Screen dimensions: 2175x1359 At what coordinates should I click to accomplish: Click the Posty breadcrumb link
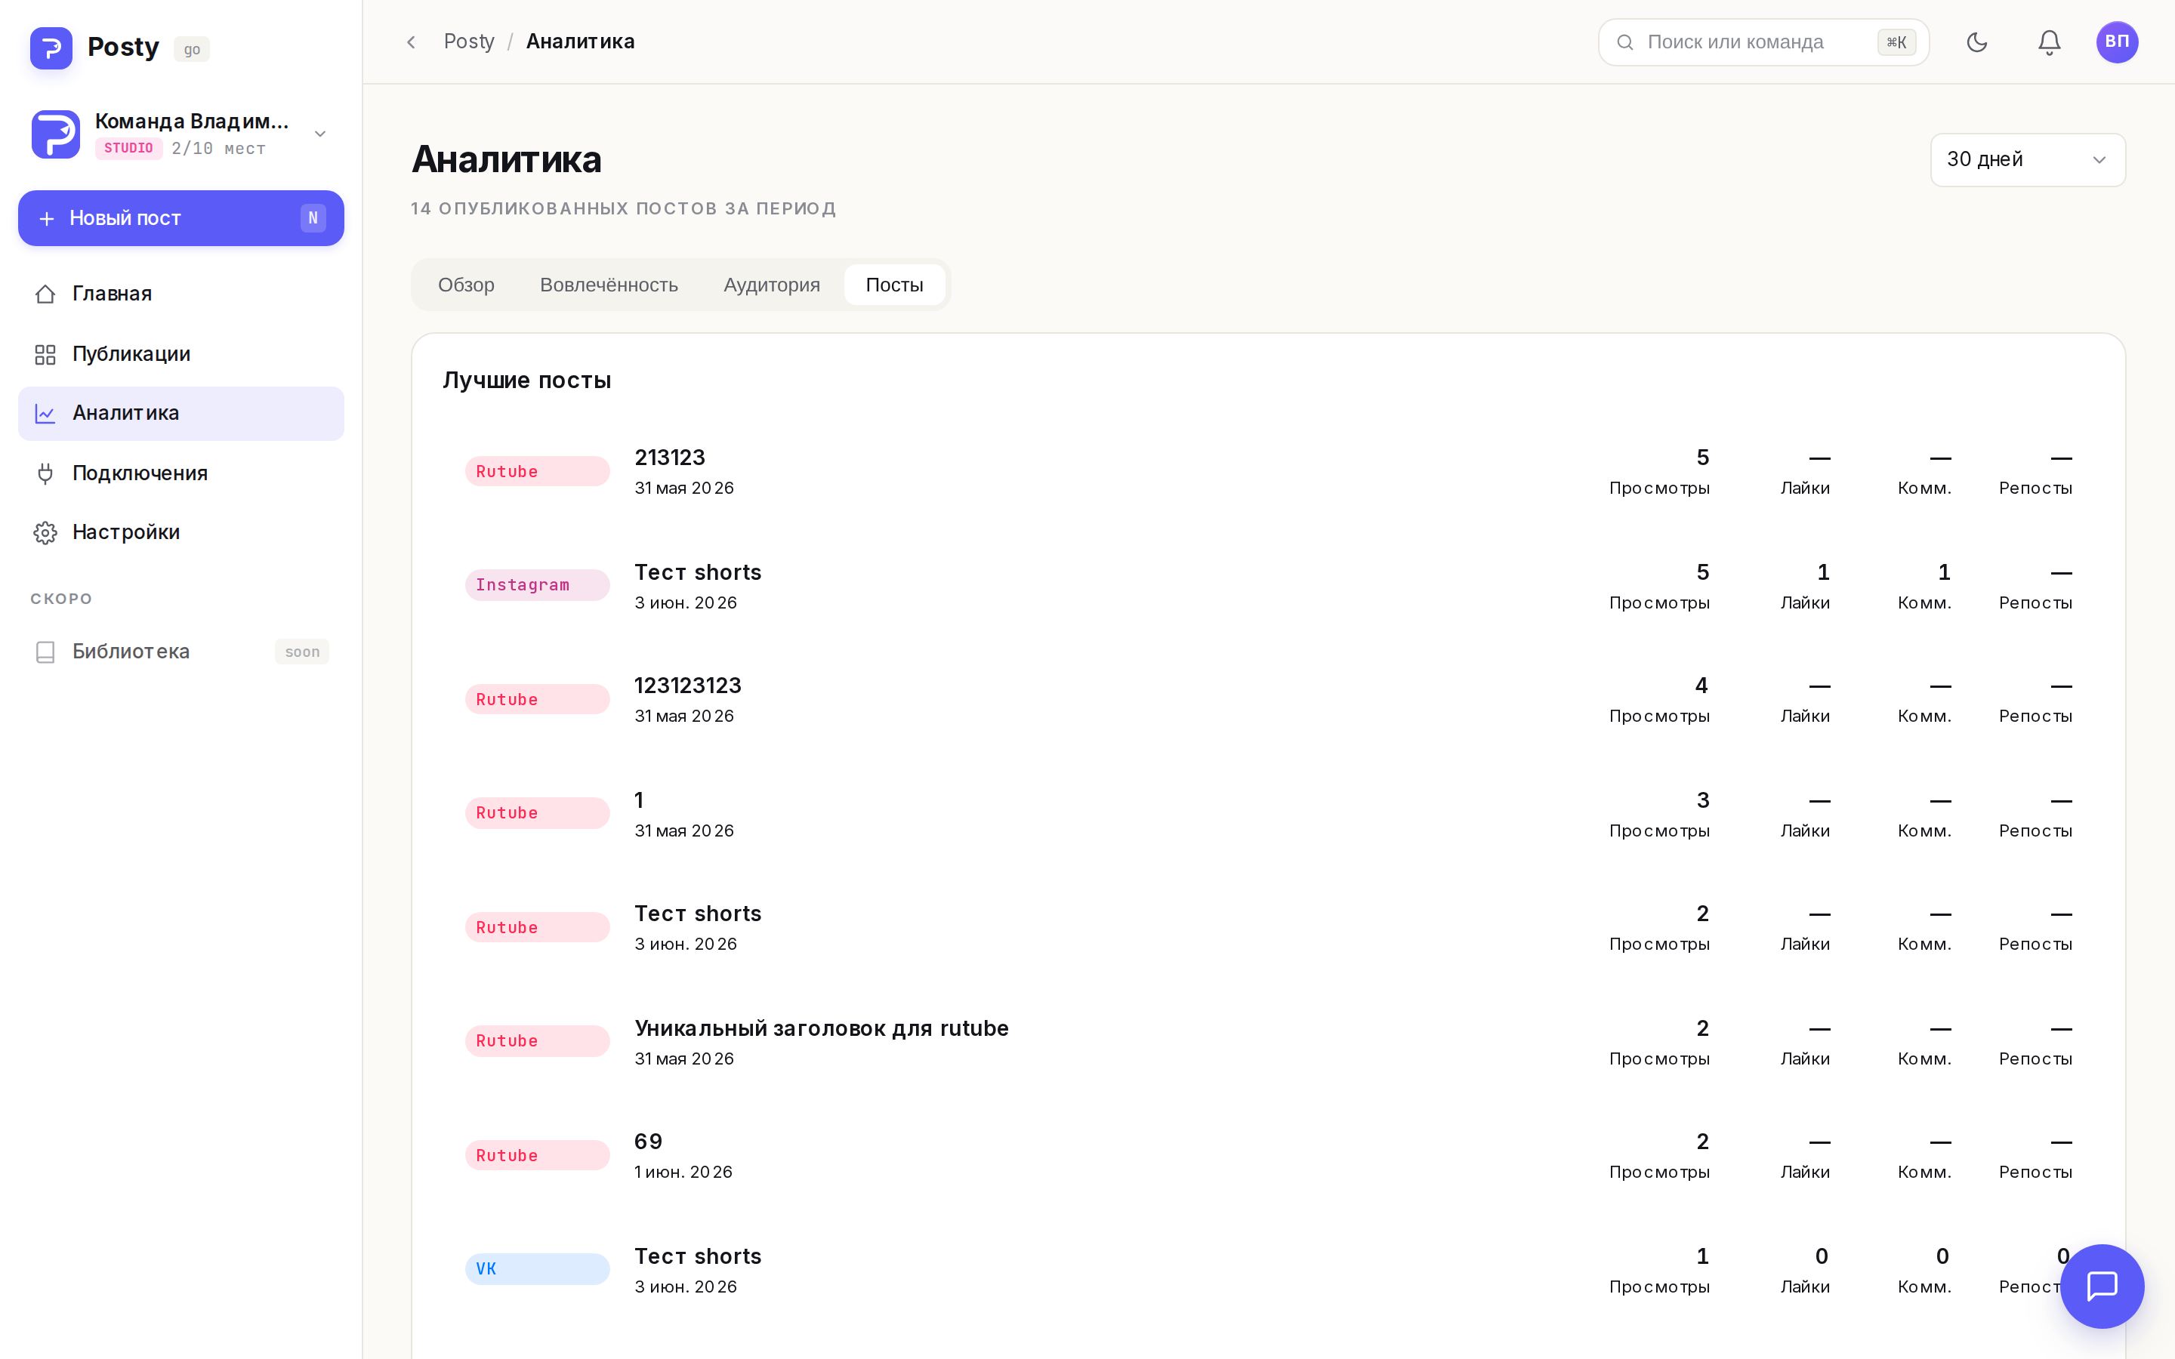coord(469,42)
